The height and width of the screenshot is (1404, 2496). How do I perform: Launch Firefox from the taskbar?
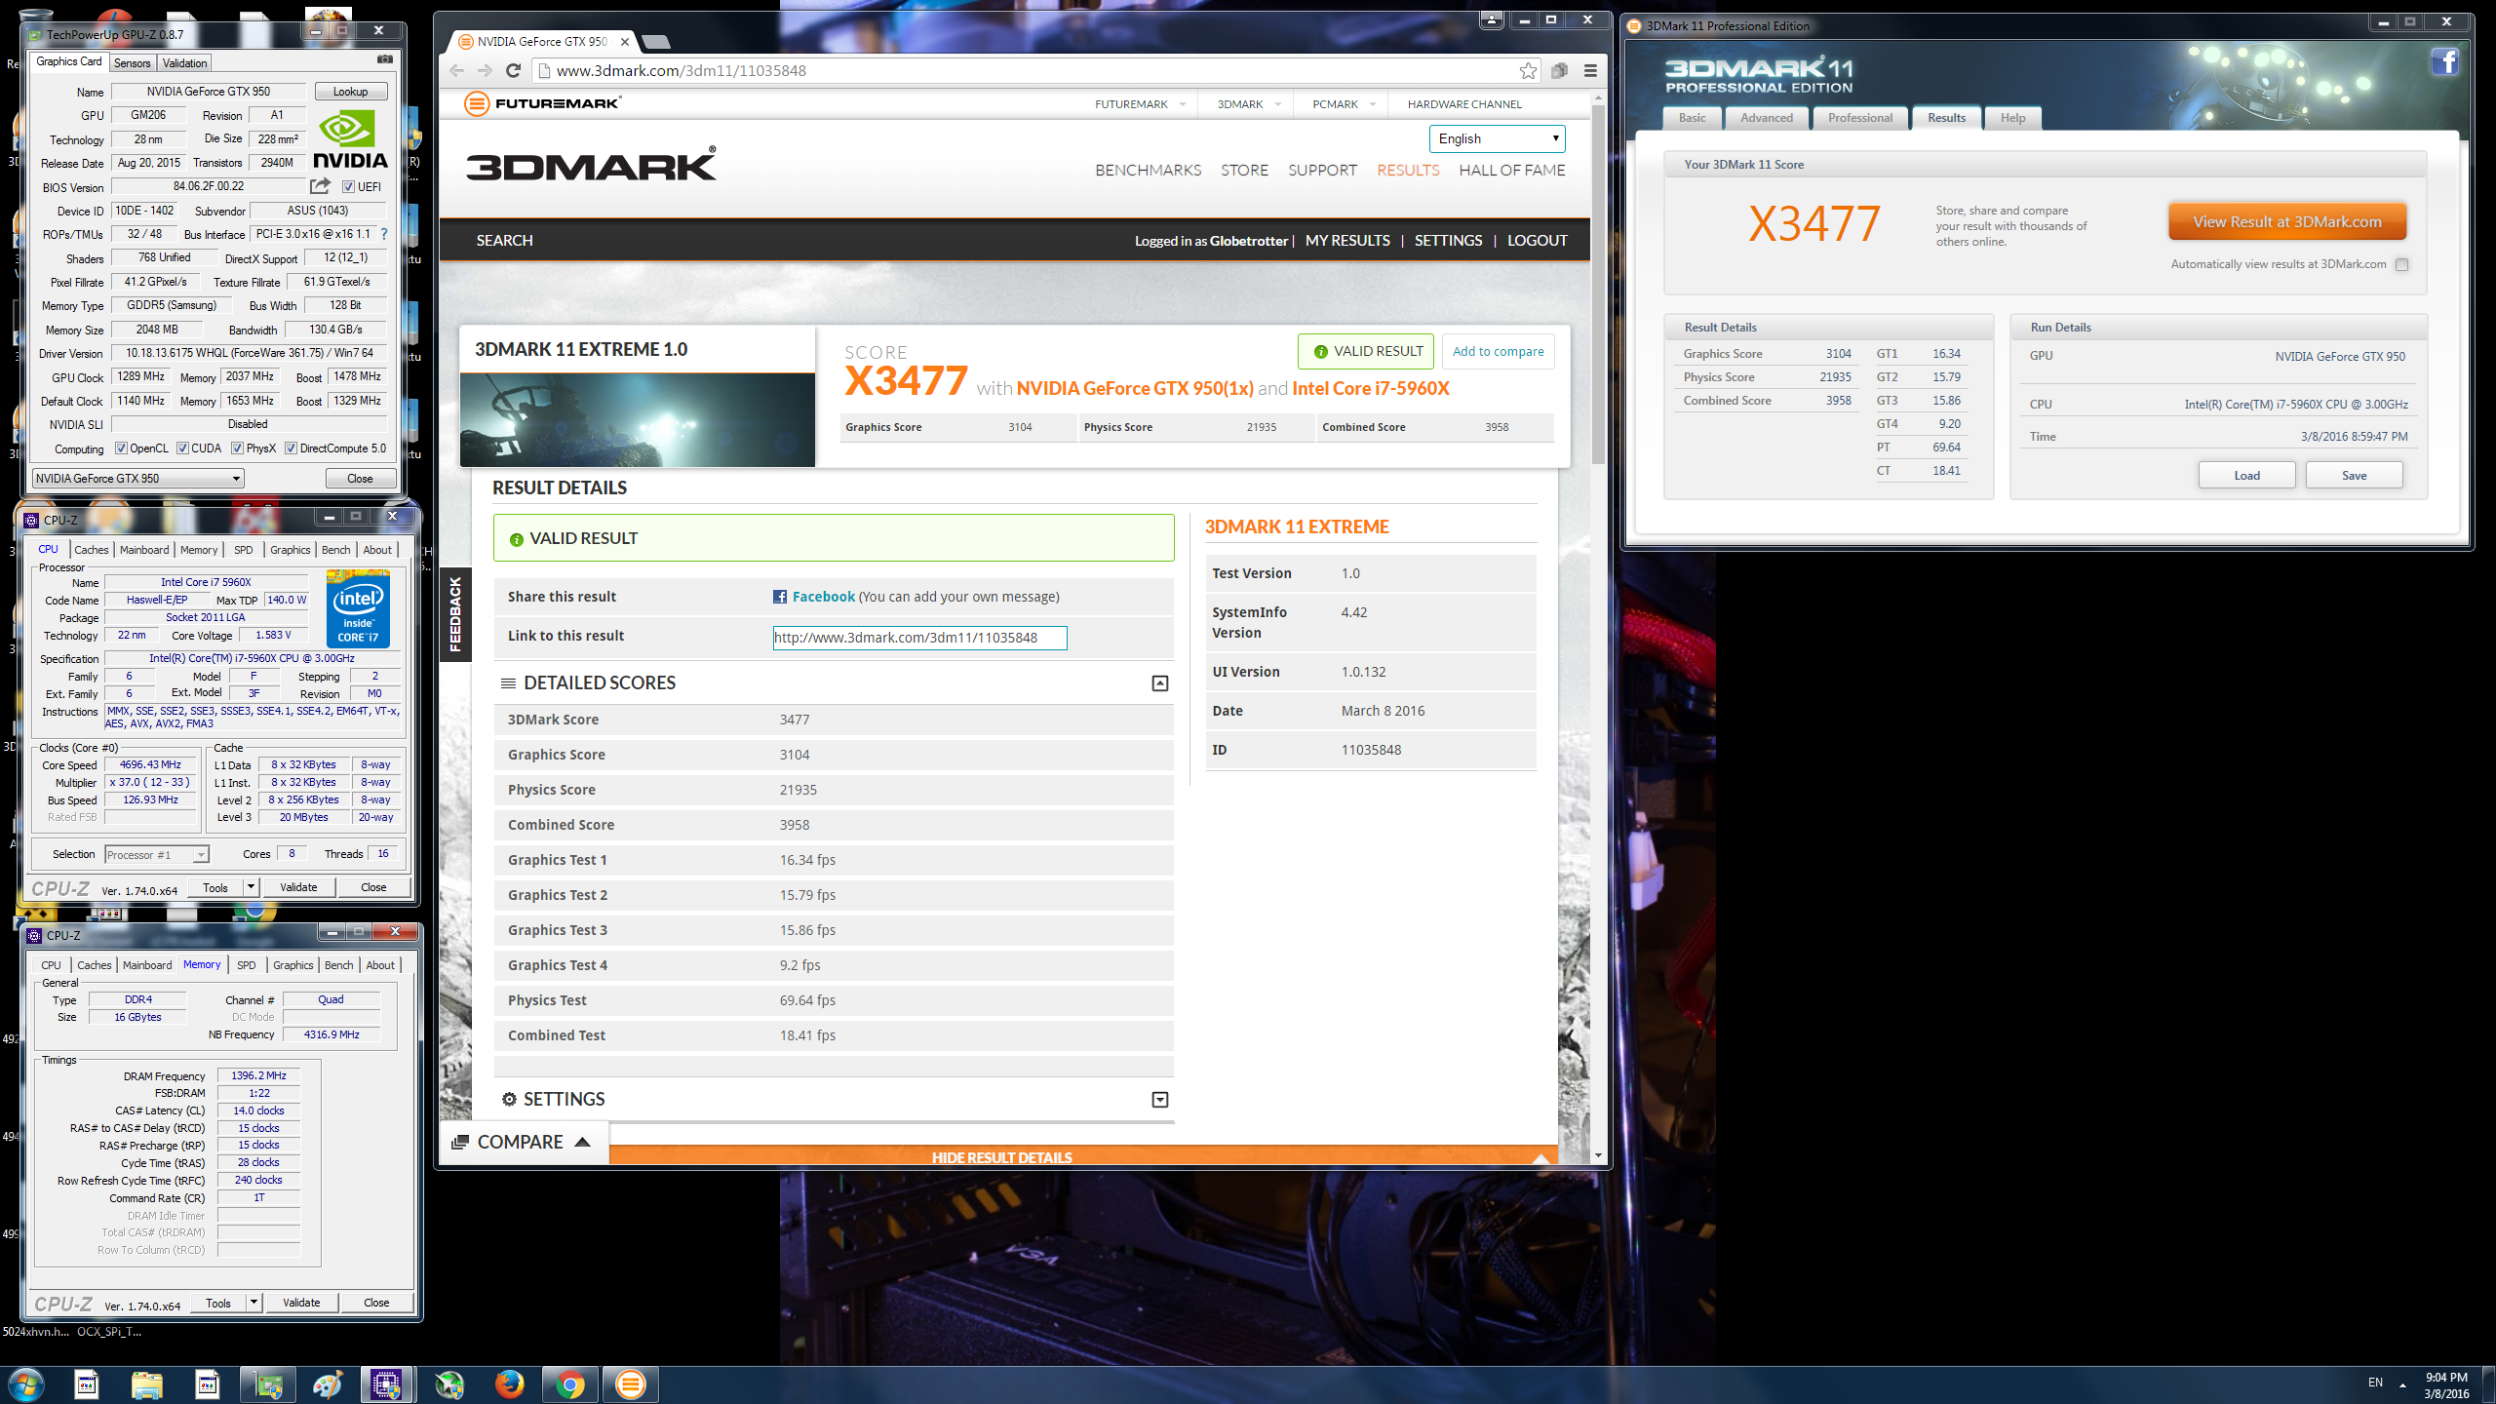point(510,1384)
